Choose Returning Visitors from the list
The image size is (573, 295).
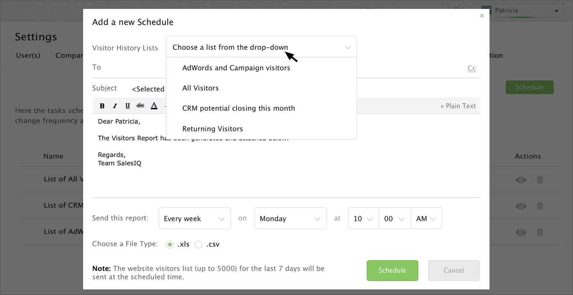point(212,129)
